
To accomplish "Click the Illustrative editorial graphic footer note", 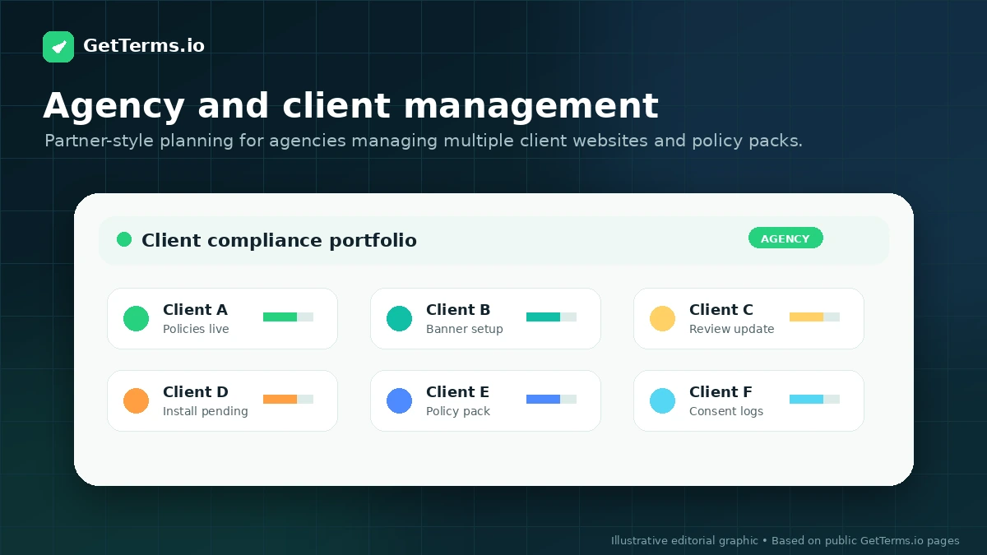I will [785, 540].
